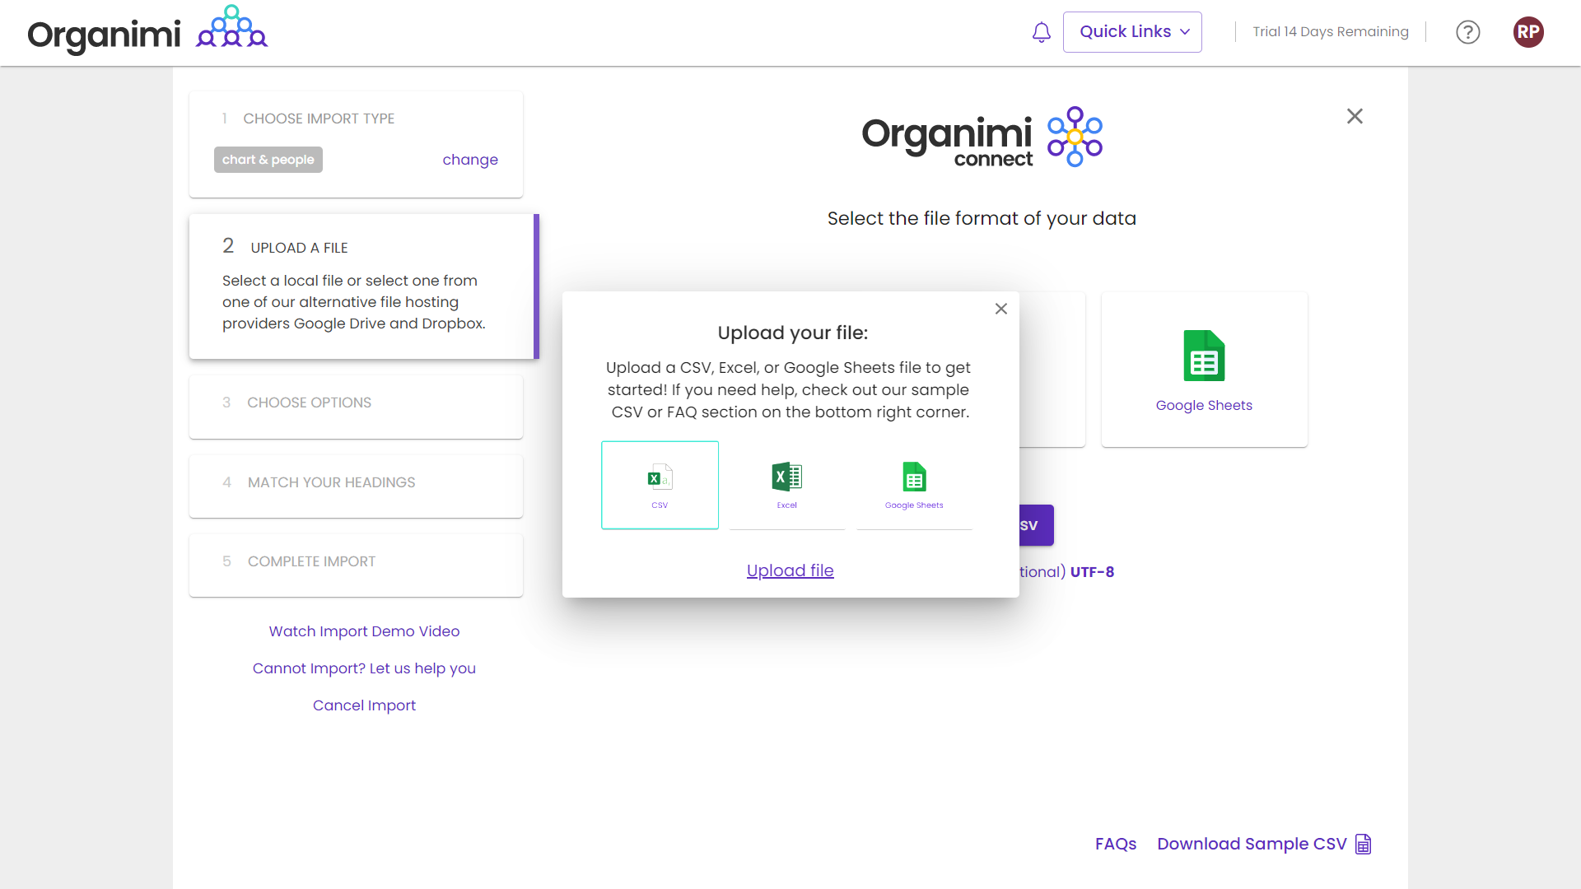Screen dimensions: 1581x889
Task: Click the partially hidden purple CSV button
Action: click(1036, 525)
